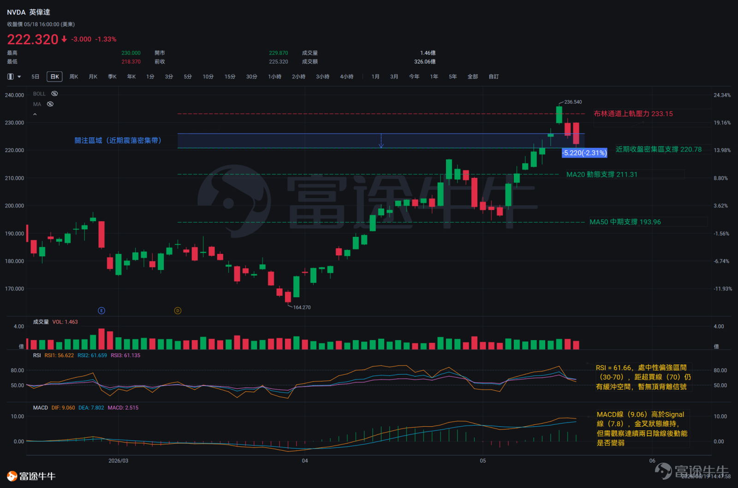738x488 pixels.
Task: Click the 成交量 value 1.46億
Action: click(x=428, y=53)
